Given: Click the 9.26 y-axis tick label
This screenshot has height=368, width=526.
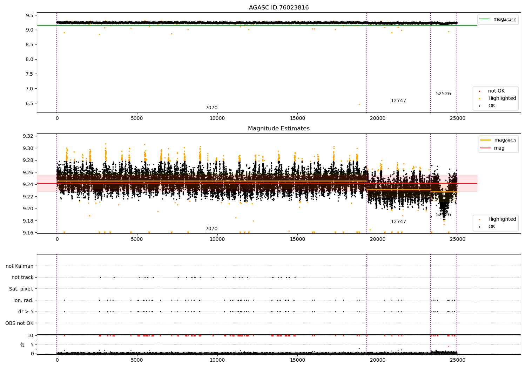Looking at the screenshot, I should click(x=28, y=172).
